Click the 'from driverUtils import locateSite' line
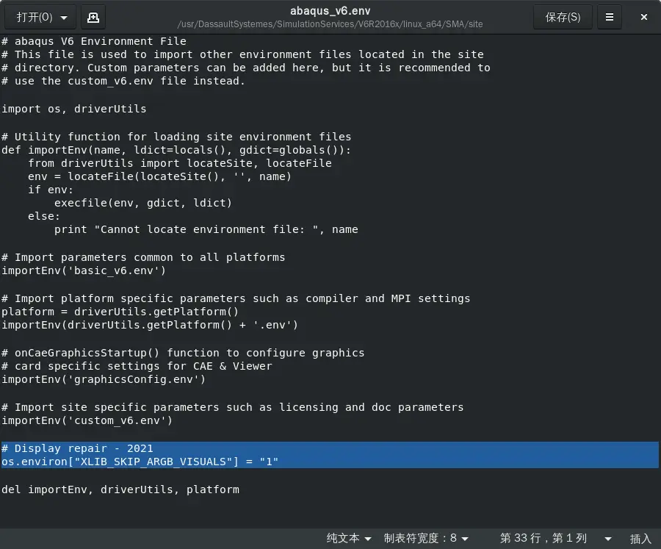661x549 pixels. 180,163
